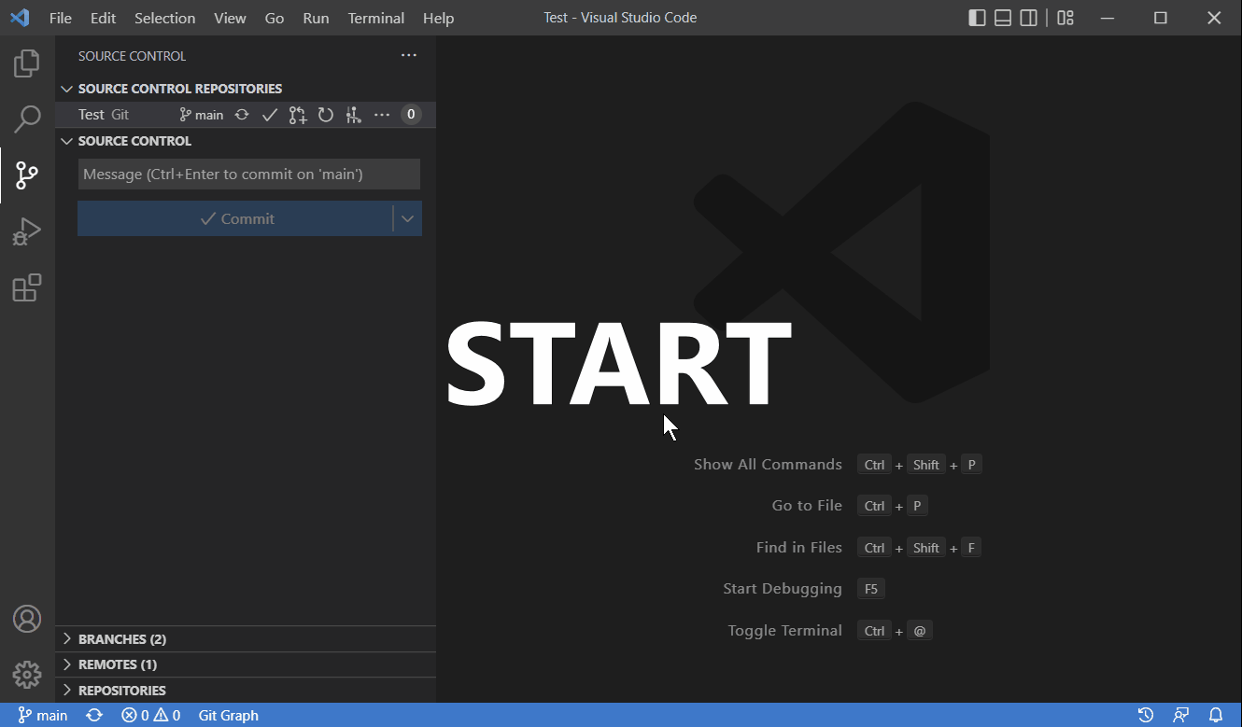Open the Go menu
This screenshot has width=1242, height=727.
pyautogui.click(x=275, y=18)
